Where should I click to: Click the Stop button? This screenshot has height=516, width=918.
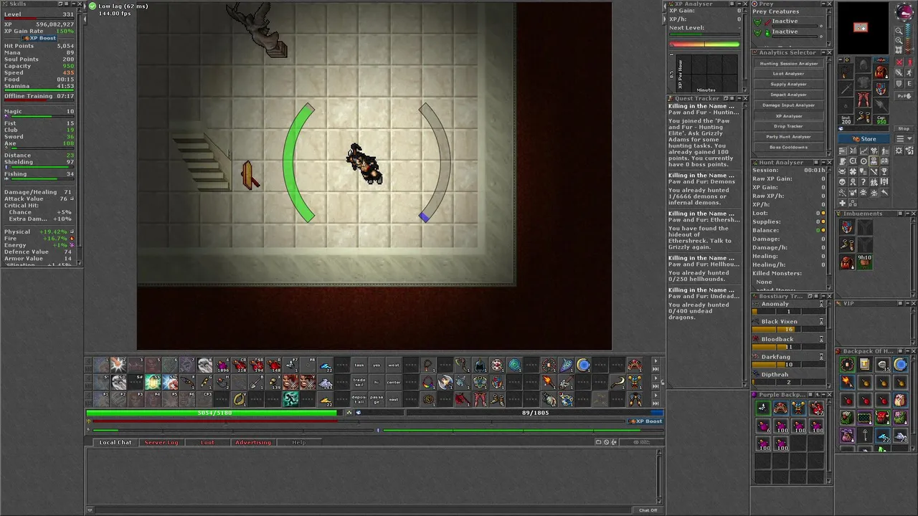pos(904,128)
